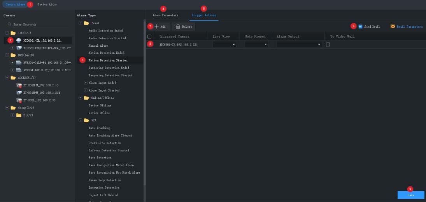
Task: Select Motion Detection Started alarm type
Action: point(108,60)
